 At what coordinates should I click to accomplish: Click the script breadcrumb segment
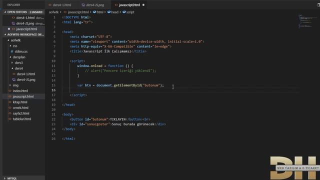point(130,12)
